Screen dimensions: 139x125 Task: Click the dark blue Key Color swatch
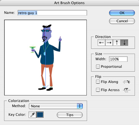tap(40, 115)
